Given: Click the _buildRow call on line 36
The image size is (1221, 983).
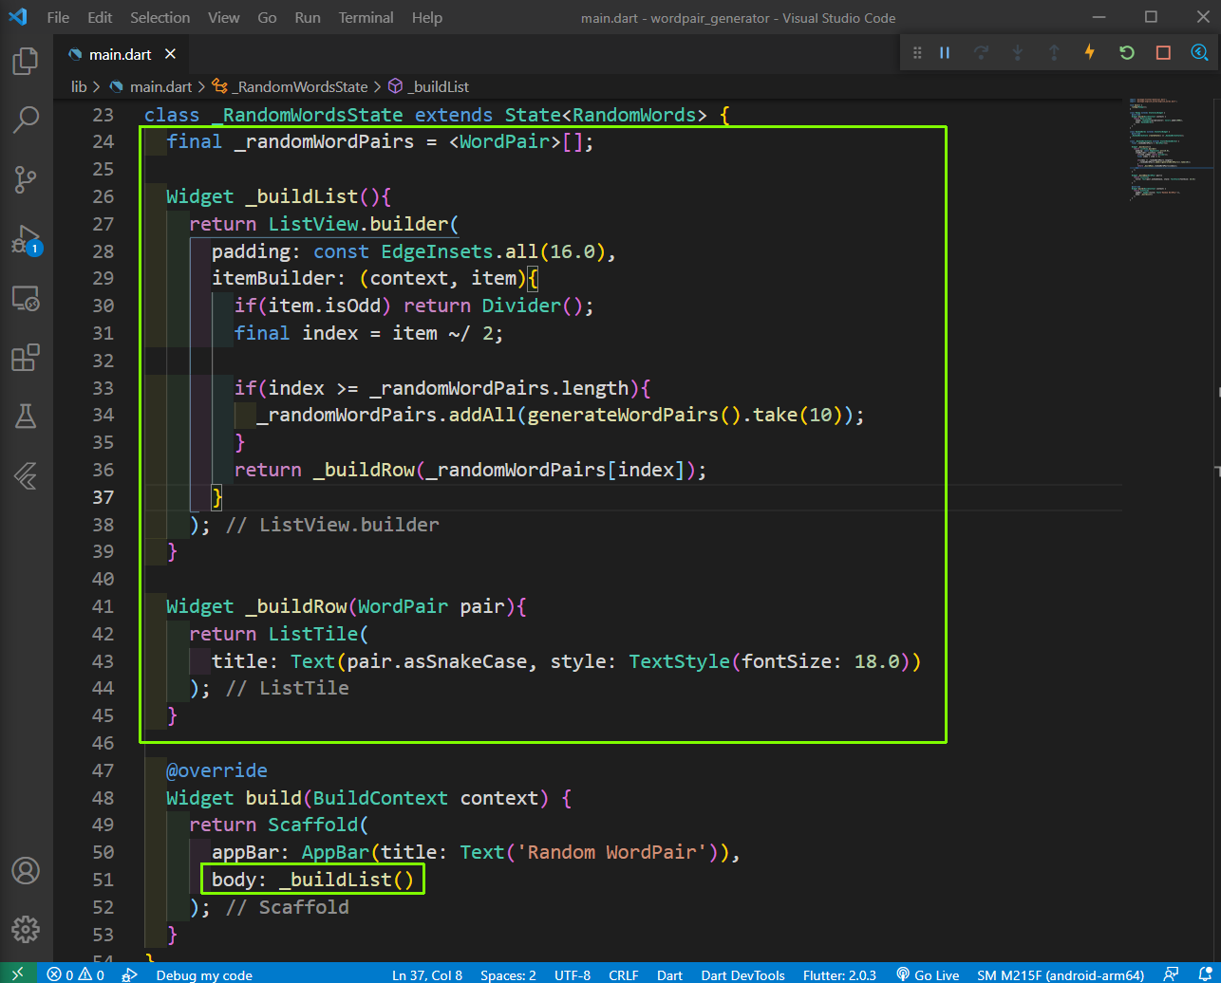Looking at the screenshot, I should pos(365,470).
